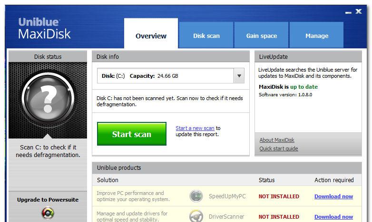Image resolution: width=372 pixels, height=222 pixels.
Task: Select the Disk (C:) capacity combo box
Action: coord(171,76)
